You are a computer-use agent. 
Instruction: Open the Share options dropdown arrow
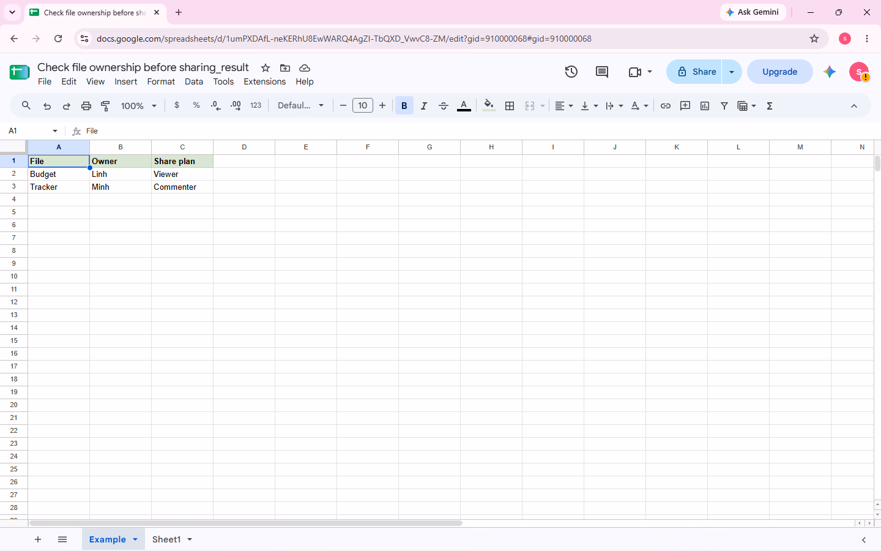(x=732, y=72)
